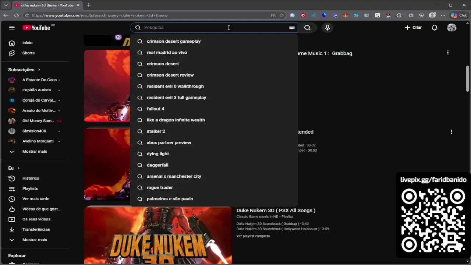
Task: Select suggestion fallout 4
Action: coord(214,109)
